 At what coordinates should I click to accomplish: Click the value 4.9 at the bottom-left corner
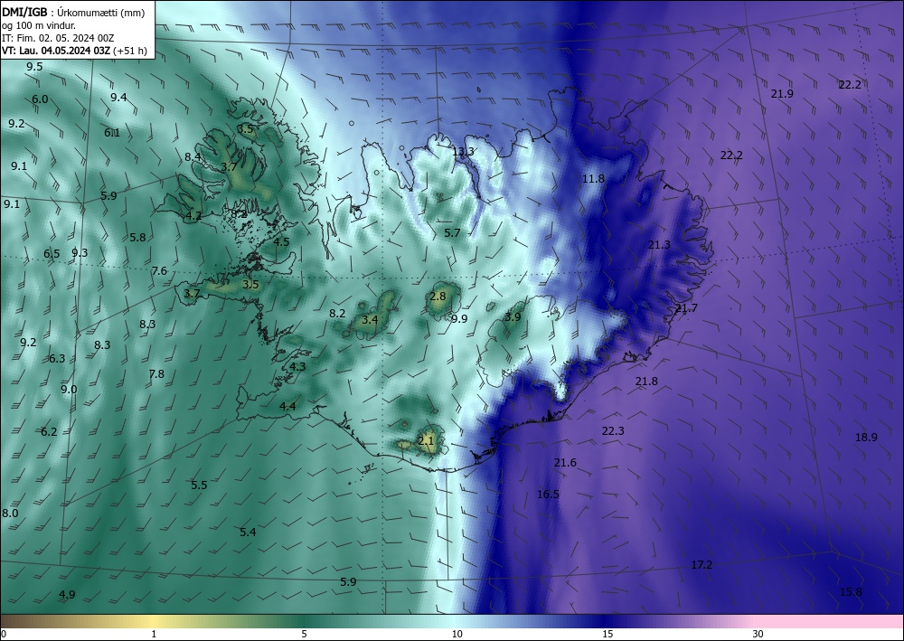(67, 595)
